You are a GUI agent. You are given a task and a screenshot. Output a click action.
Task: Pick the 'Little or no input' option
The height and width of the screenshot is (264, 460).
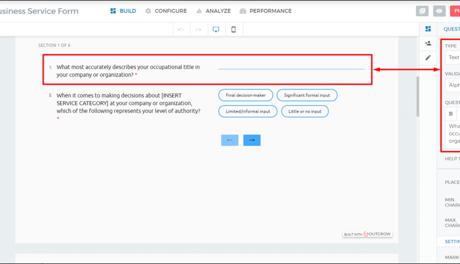click(305, 111)
